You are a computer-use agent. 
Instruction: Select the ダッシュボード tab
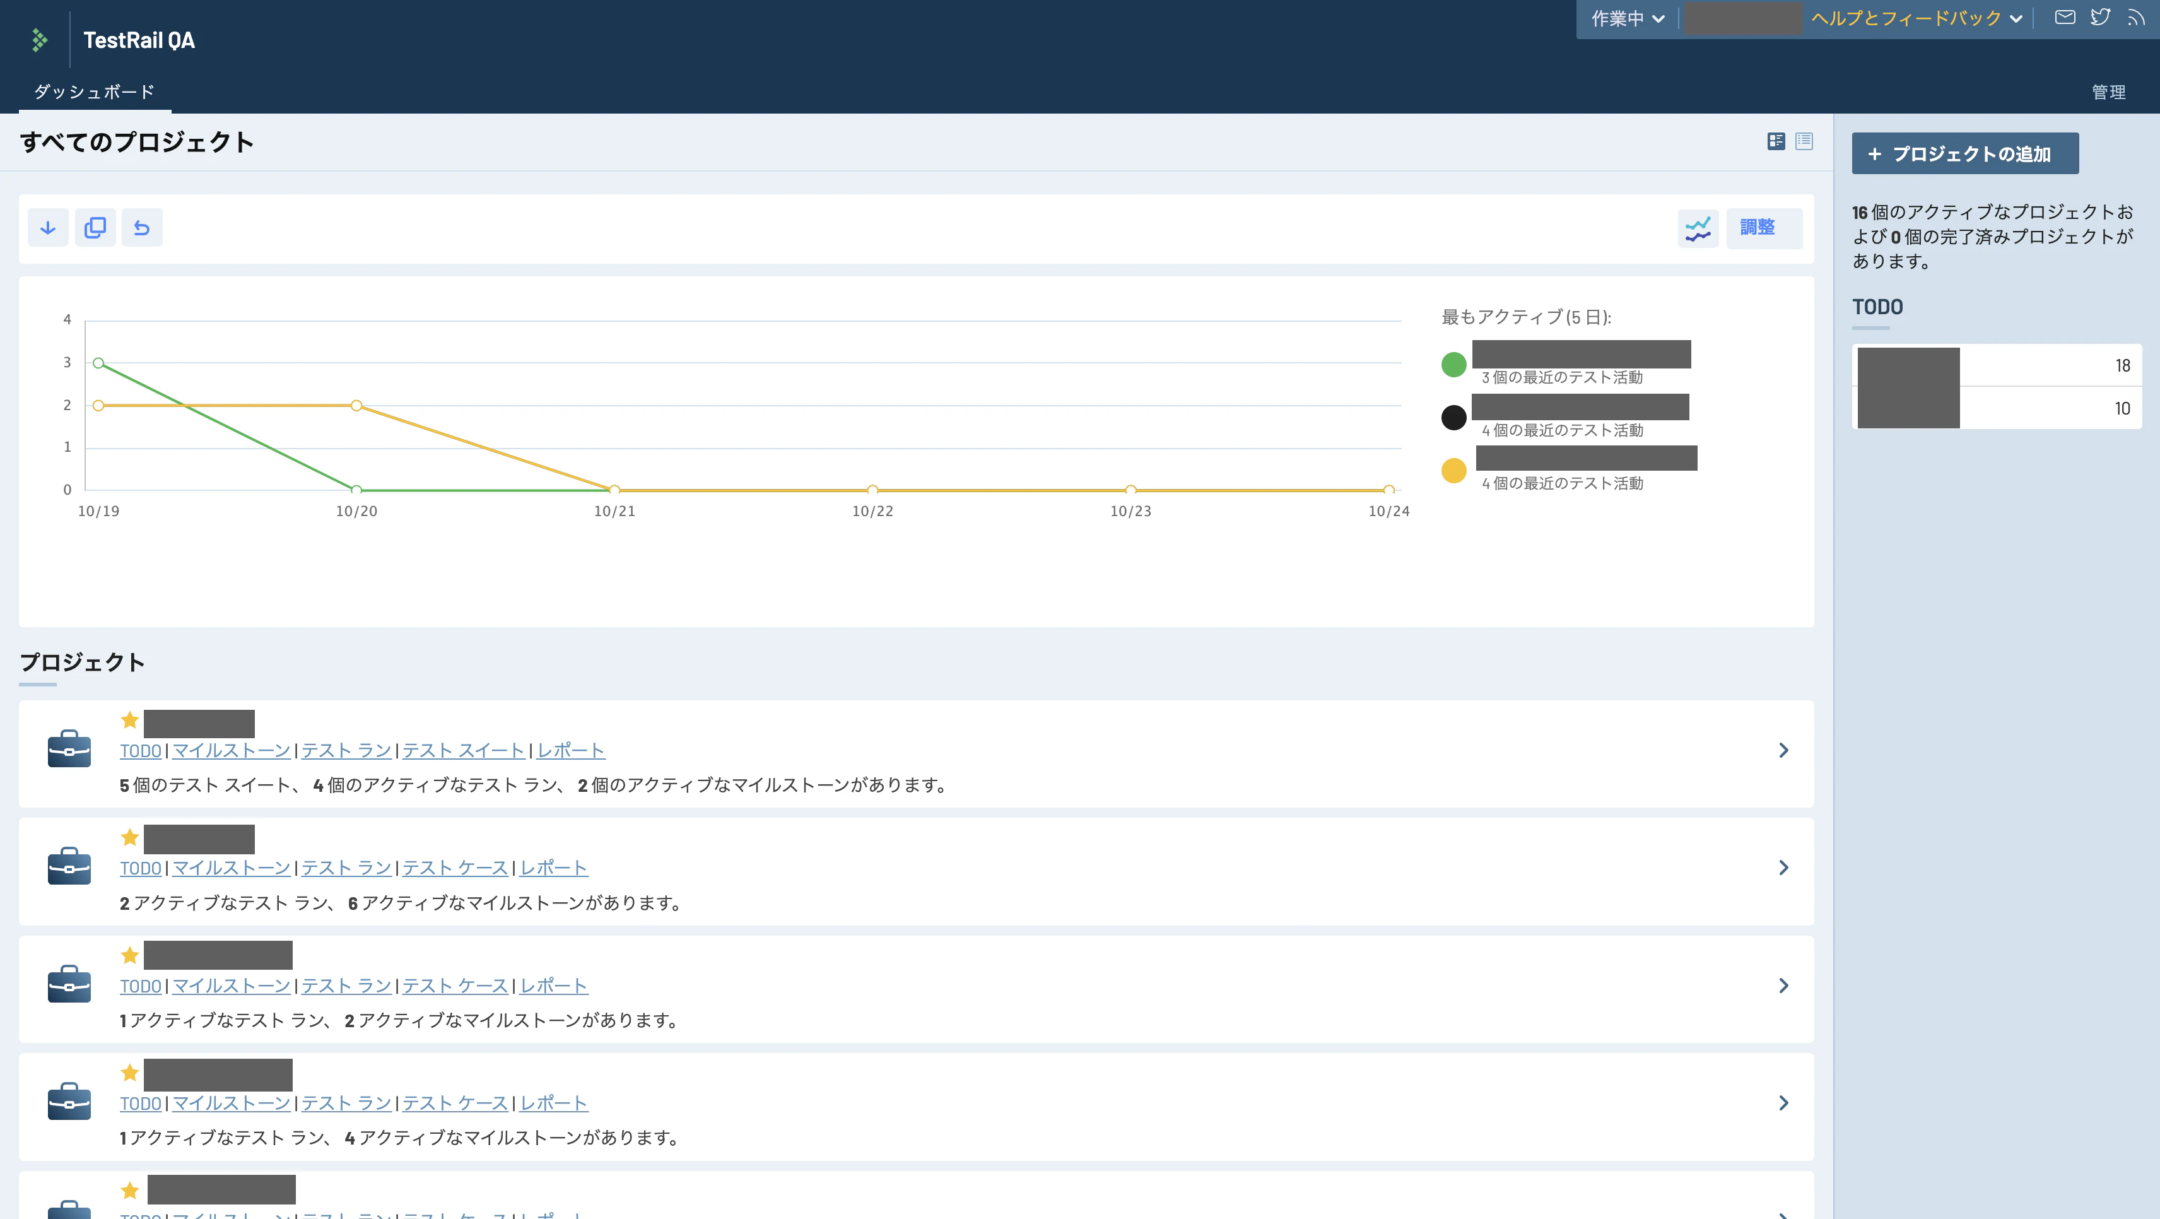[x=94, y=91]
